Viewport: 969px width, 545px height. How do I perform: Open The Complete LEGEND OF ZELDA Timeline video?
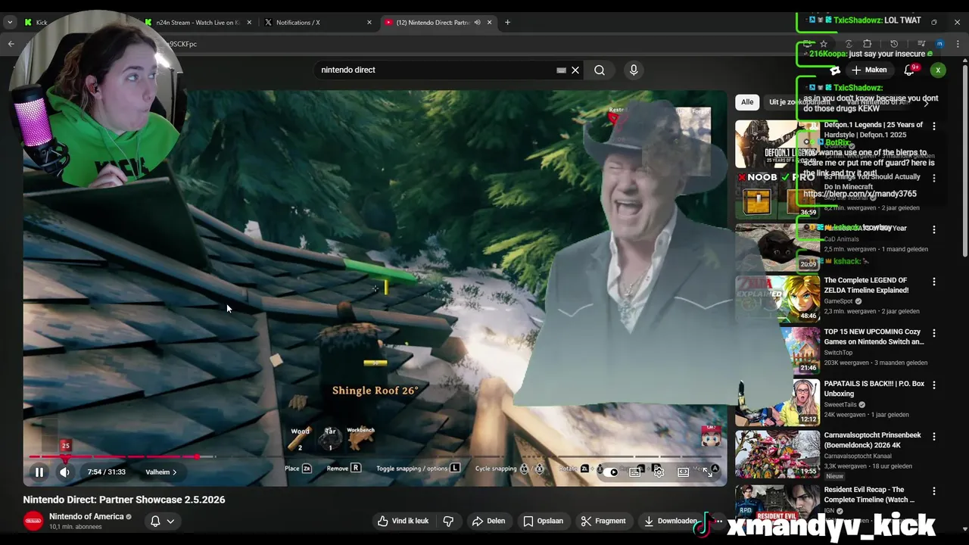pos(866,285)
